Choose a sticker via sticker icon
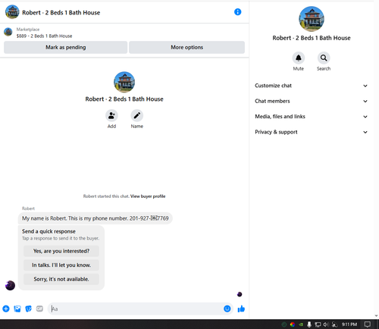The height and width of the screenshot is (329, 379). tap(28, 309)
